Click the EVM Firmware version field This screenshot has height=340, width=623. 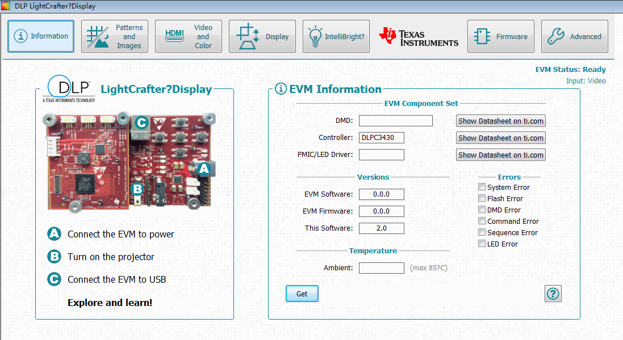(382, 211)
